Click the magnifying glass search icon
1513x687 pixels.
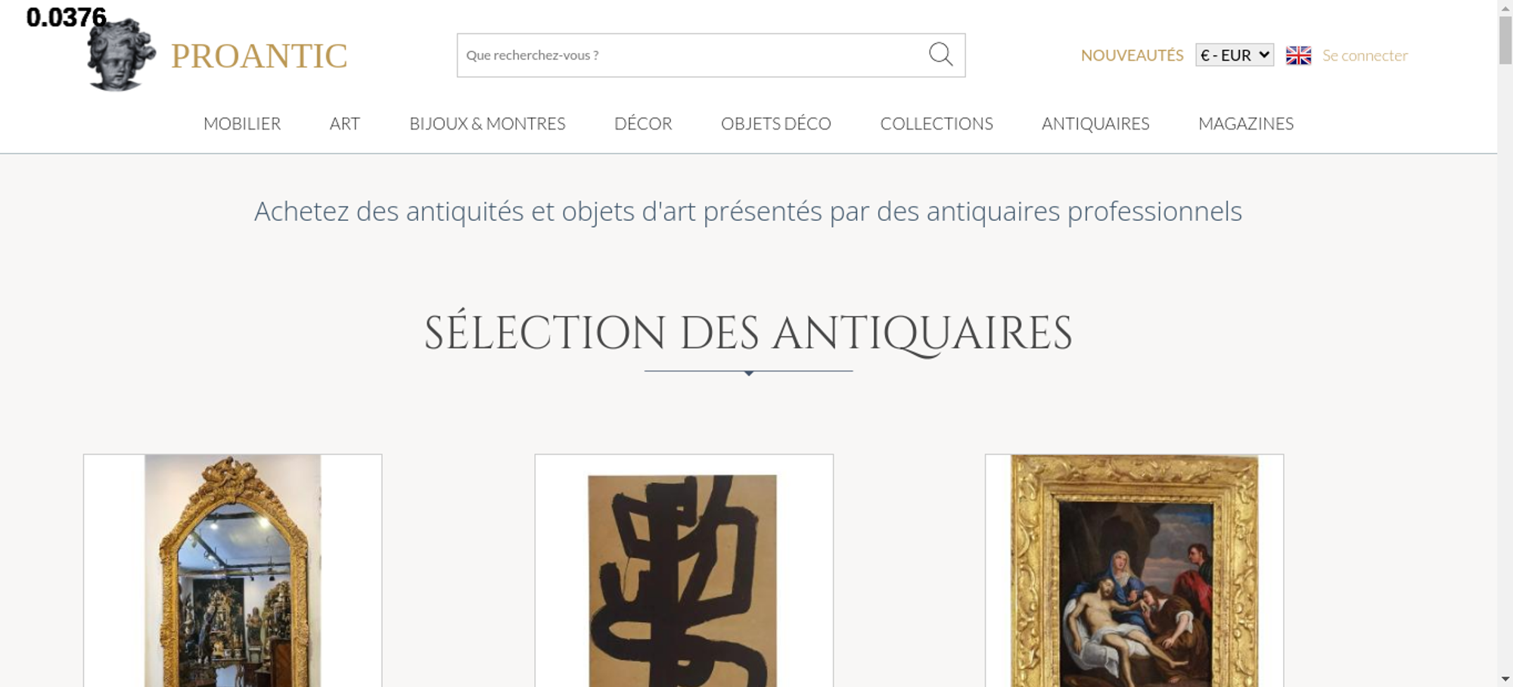click(x=940, y=54)
